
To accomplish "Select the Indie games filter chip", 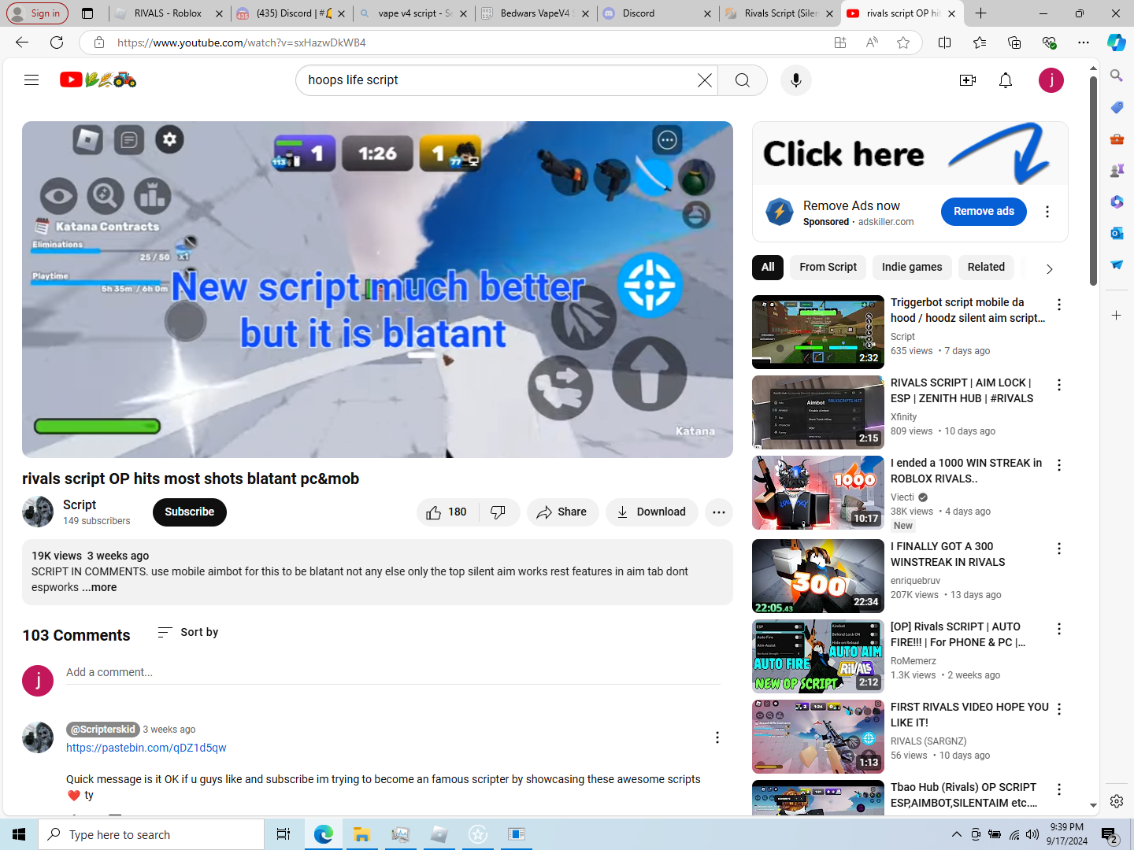I will click(x=912, y=268).
